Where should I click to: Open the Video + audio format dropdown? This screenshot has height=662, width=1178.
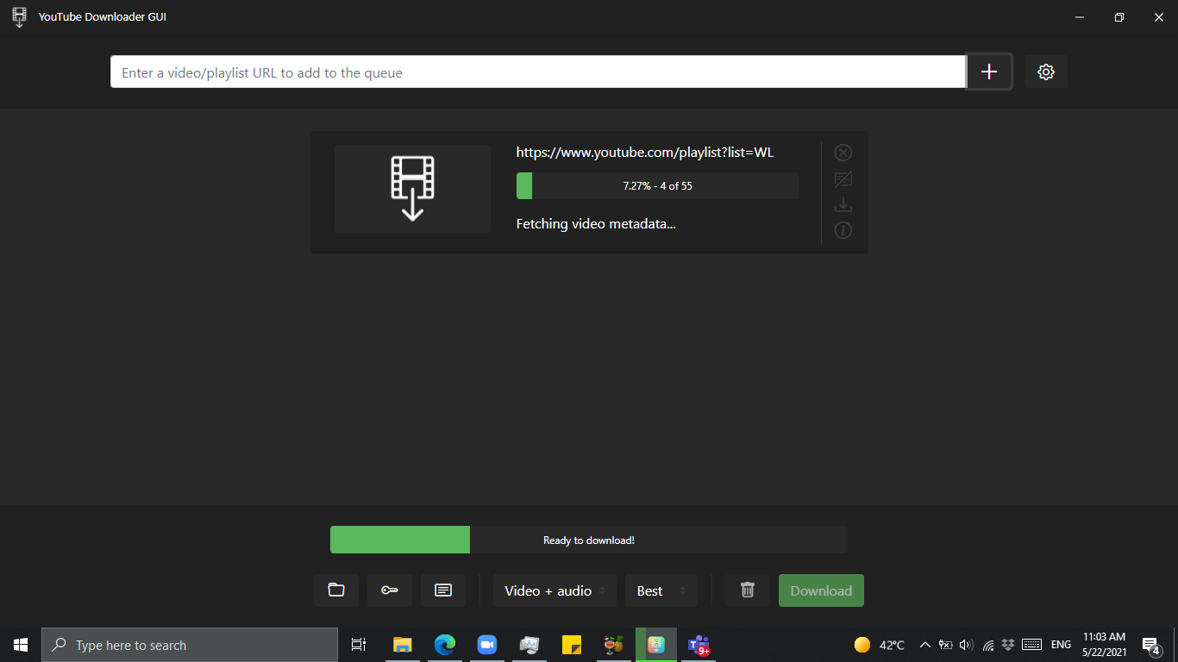[x=555, y=590]
